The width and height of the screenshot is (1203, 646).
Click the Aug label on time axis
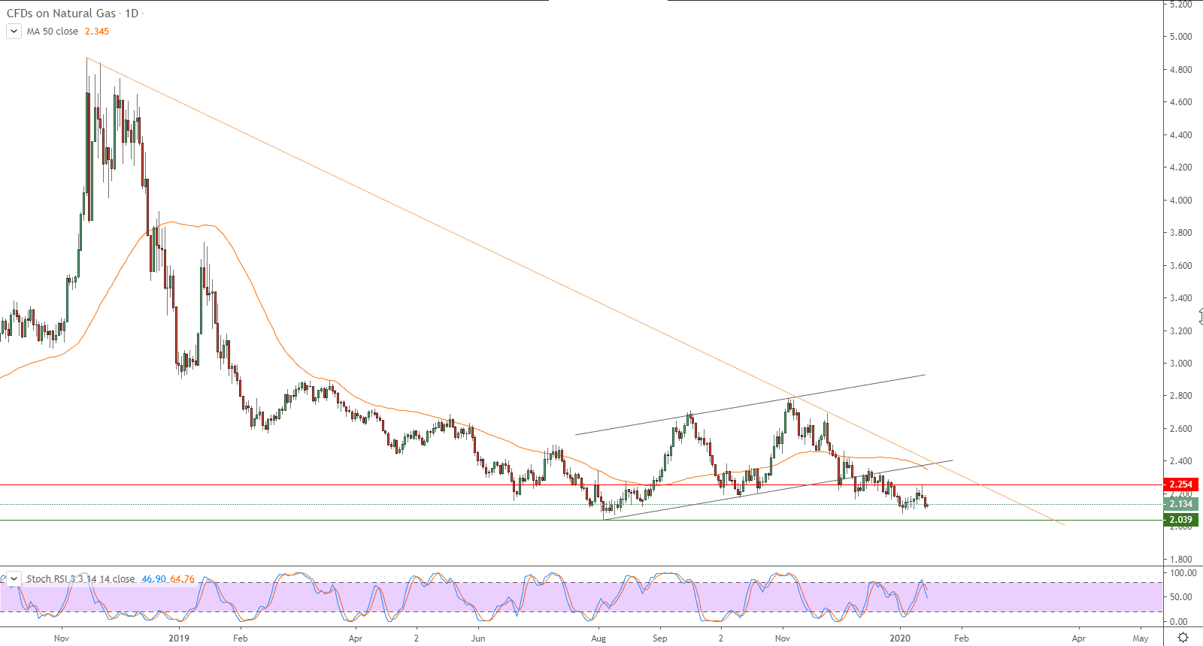tap(598, 638)
